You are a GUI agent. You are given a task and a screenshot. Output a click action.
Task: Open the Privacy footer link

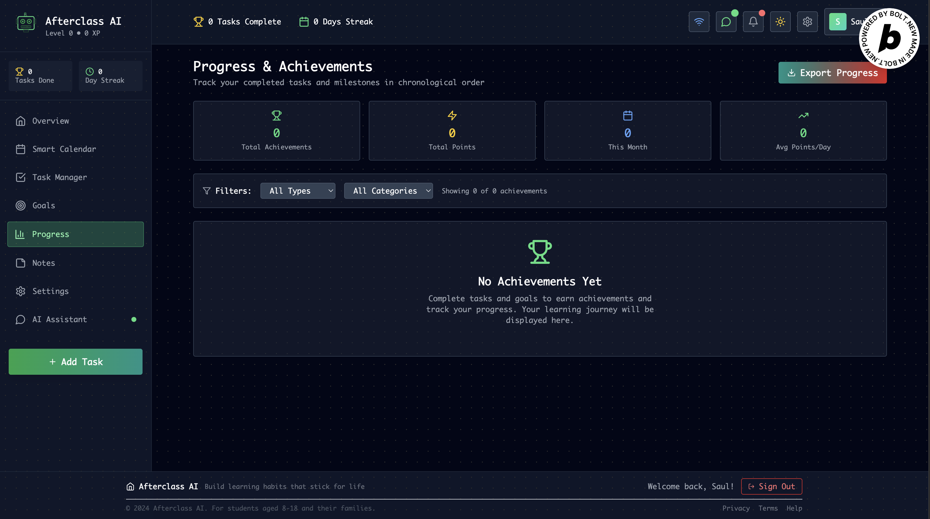point(736,508)
